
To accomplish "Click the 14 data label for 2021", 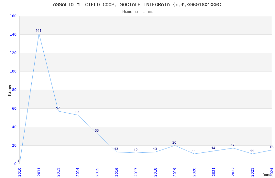I will (213, 148).
